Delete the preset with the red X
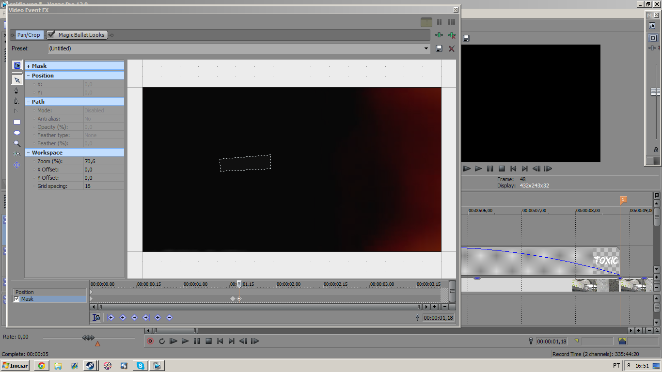This screenshot has height=372, width=662. (452, 48)
